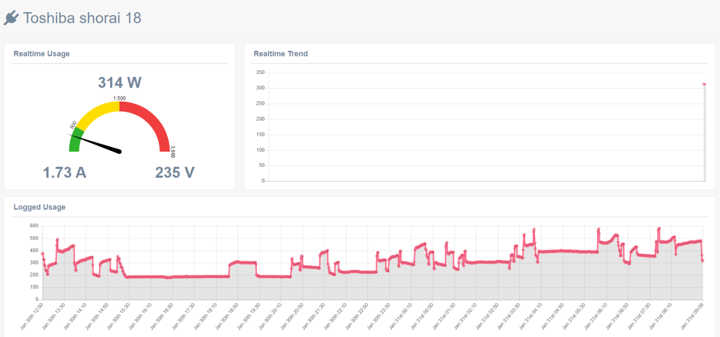720x337 pixels.
Task: Click the Jan 30th 13:30 axis label
Action: pos(54,316)
